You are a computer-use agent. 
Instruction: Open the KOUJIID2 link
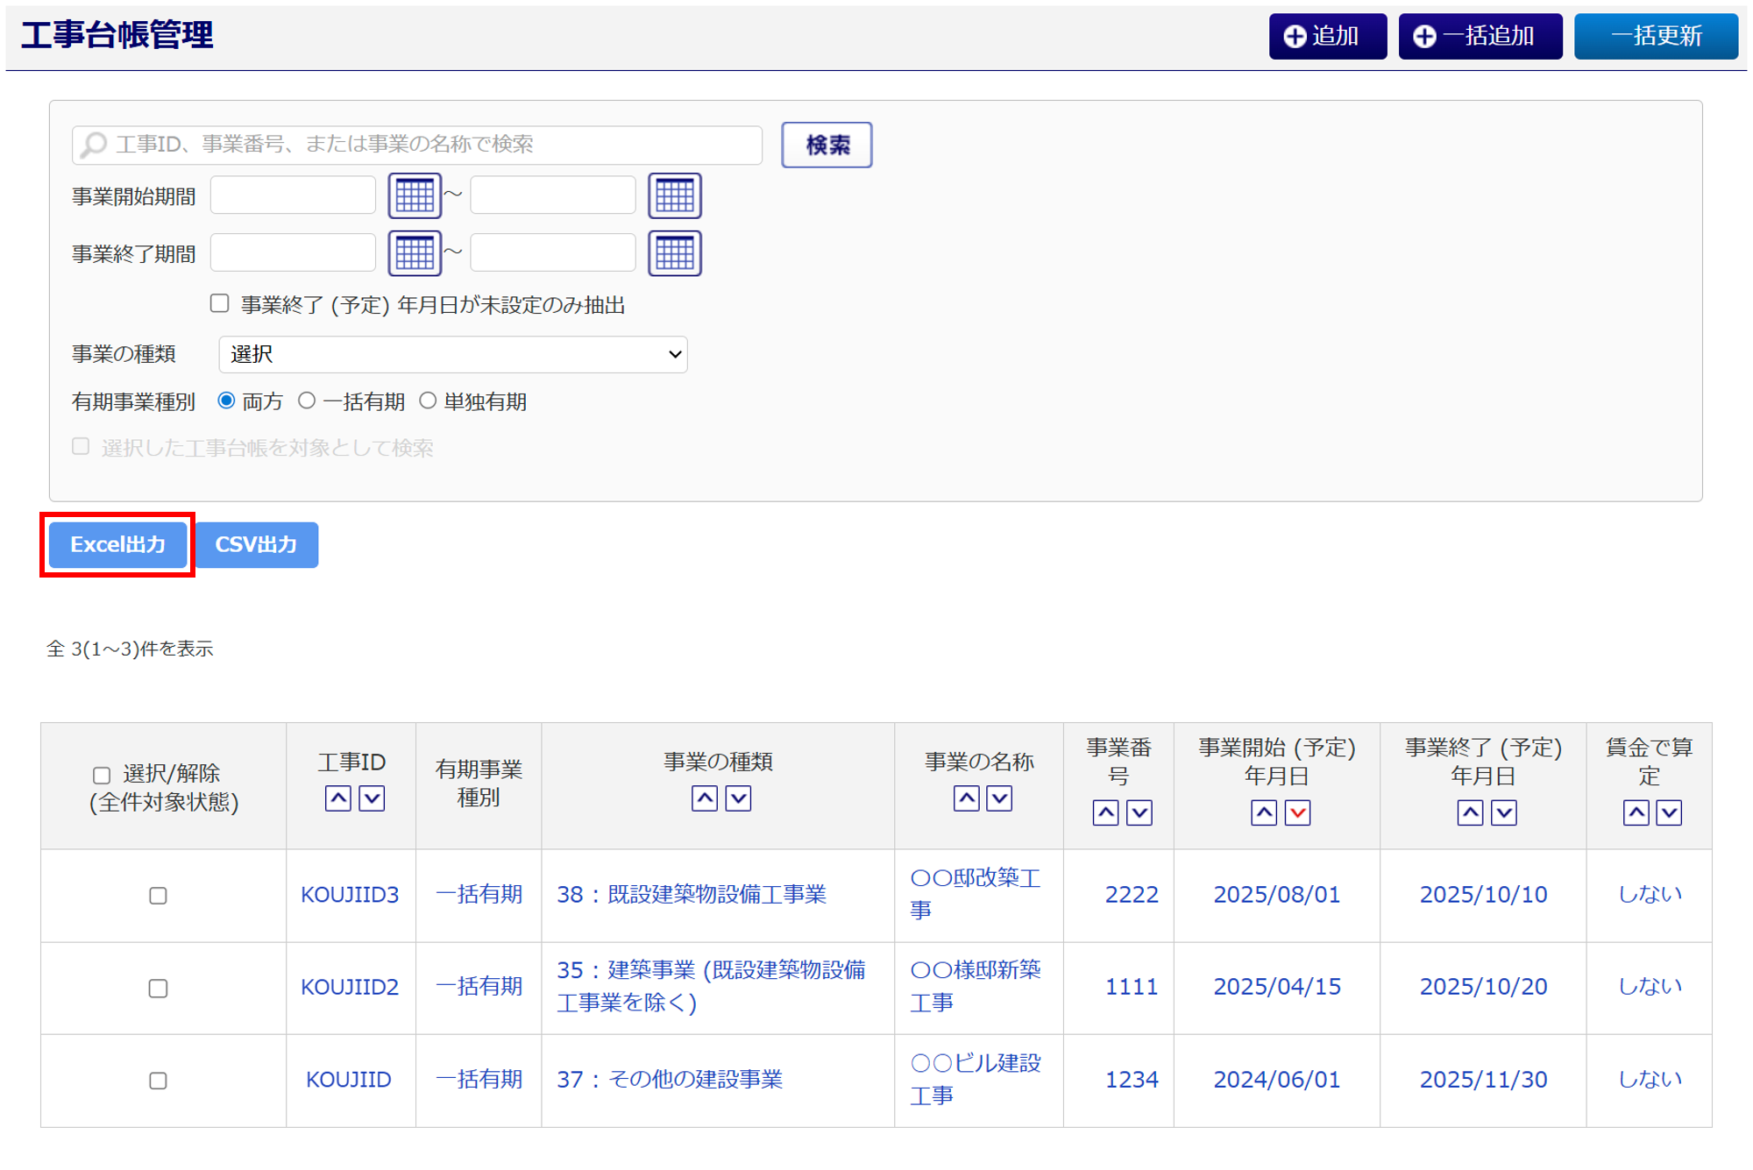tap(350, 987)
